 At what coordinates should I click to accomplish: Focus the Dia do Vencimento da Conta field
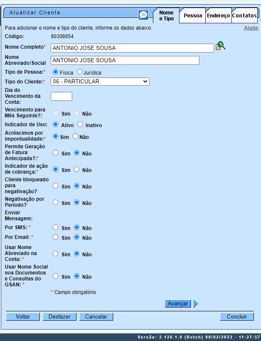point(61,96)
